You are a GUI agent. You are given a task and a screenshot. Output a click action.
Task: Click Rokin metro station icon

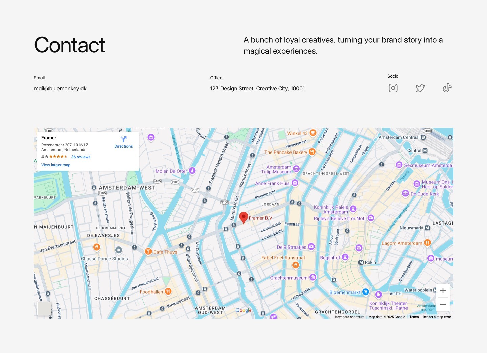[361, 262]
